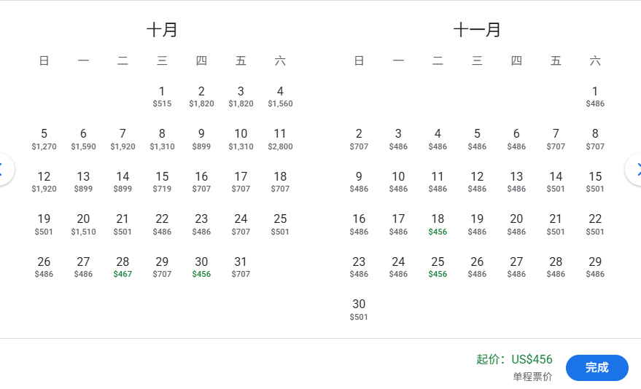The image size is (641, 389).
Task: Select October 31 priced at $707
Action: (241, 267)
